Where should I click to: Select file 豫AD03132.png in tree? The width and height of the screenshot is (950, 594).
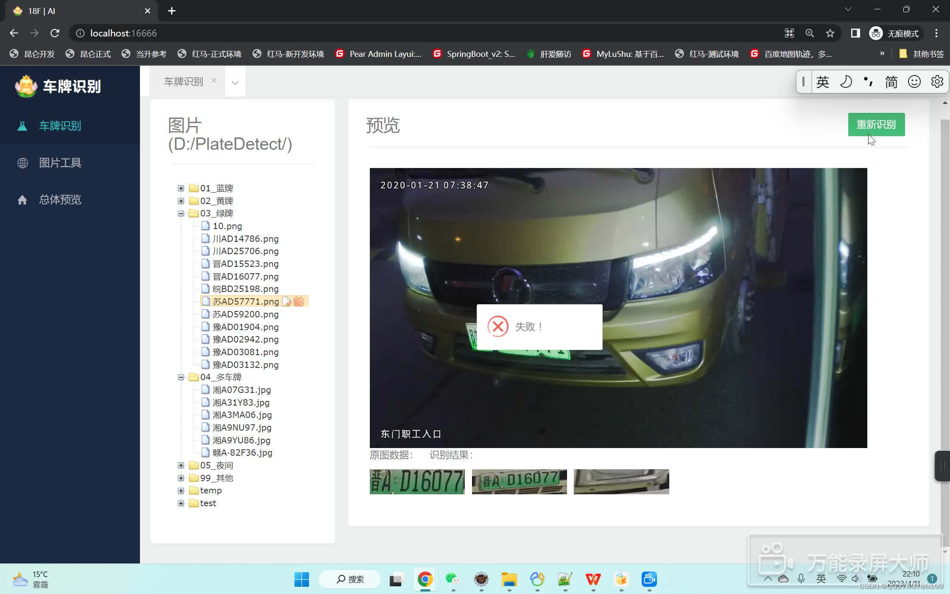245,365
